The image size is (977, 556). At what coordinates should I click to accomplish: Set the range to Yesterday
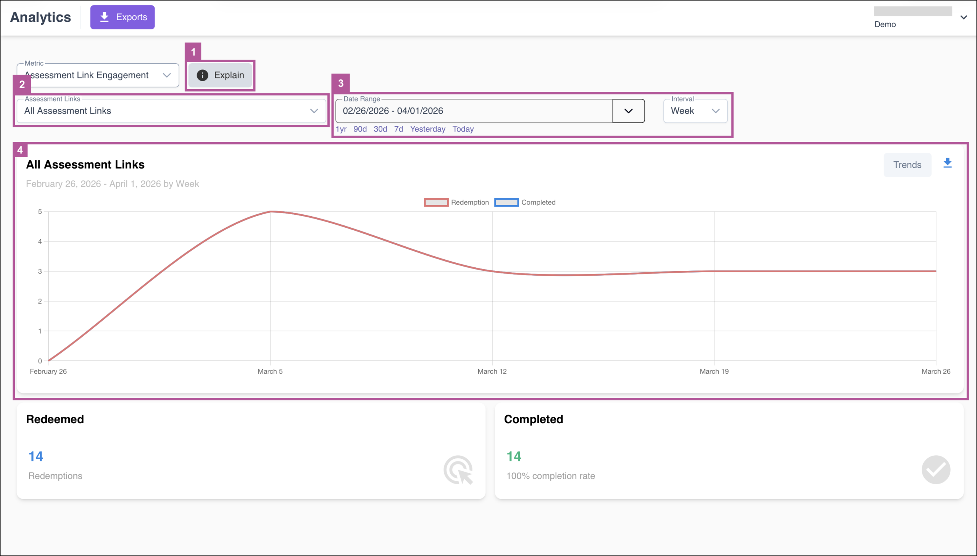tap(427, 129)
